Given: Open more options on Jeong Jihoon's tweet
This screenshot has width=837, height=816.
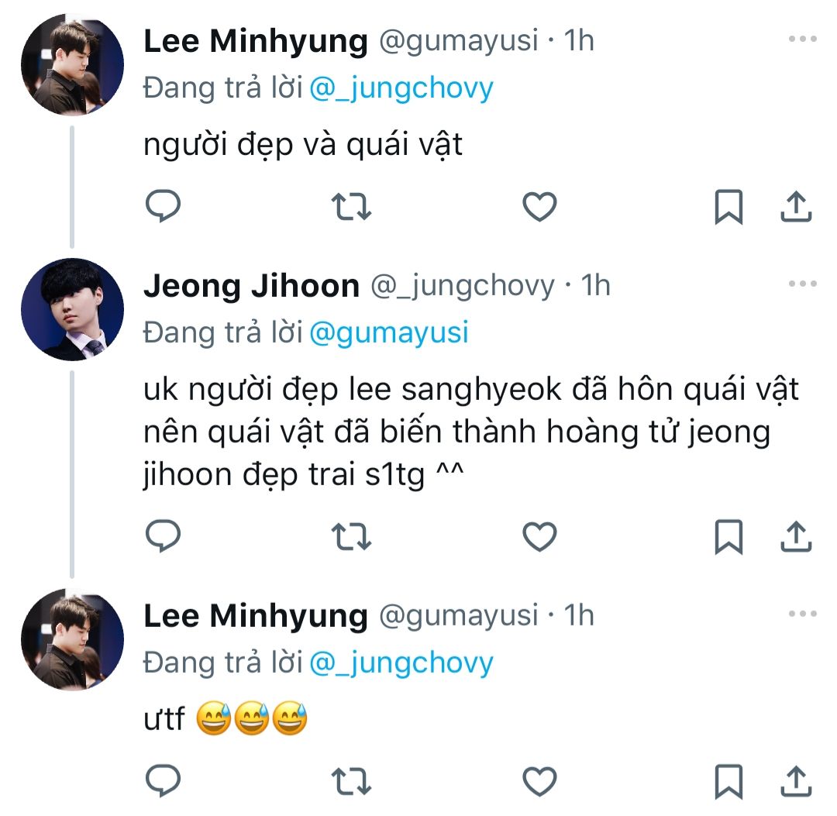Looking at the screenshot, I should click(802, 284).
